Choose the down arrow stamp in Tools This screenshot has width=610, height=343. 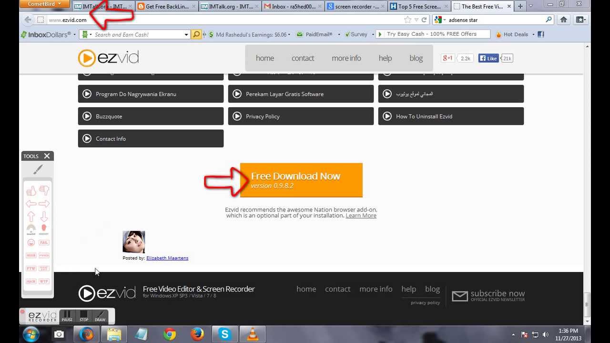(44, 217)
